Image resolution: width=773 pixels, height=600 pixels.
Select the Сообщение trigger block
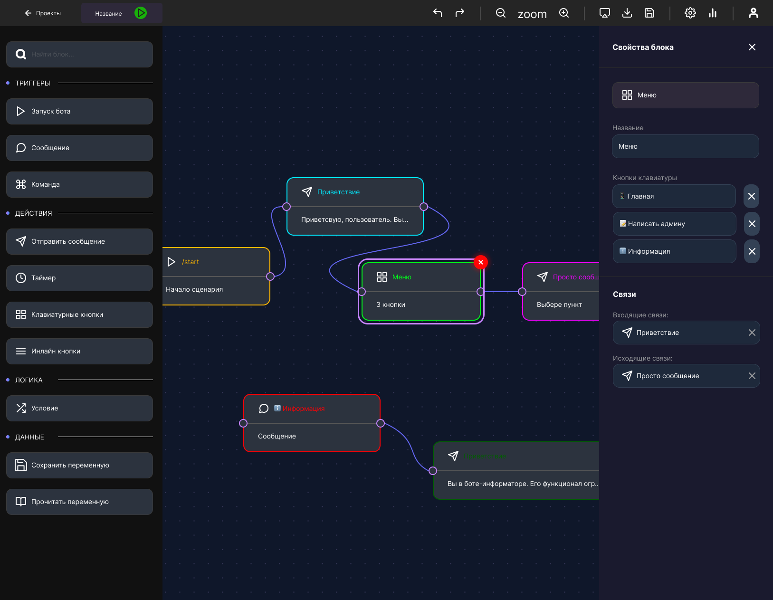(79, 148)
